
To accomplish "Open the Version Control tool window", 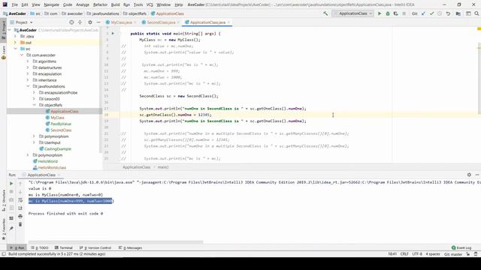I will pyautogui.click(x=95, y=247).
